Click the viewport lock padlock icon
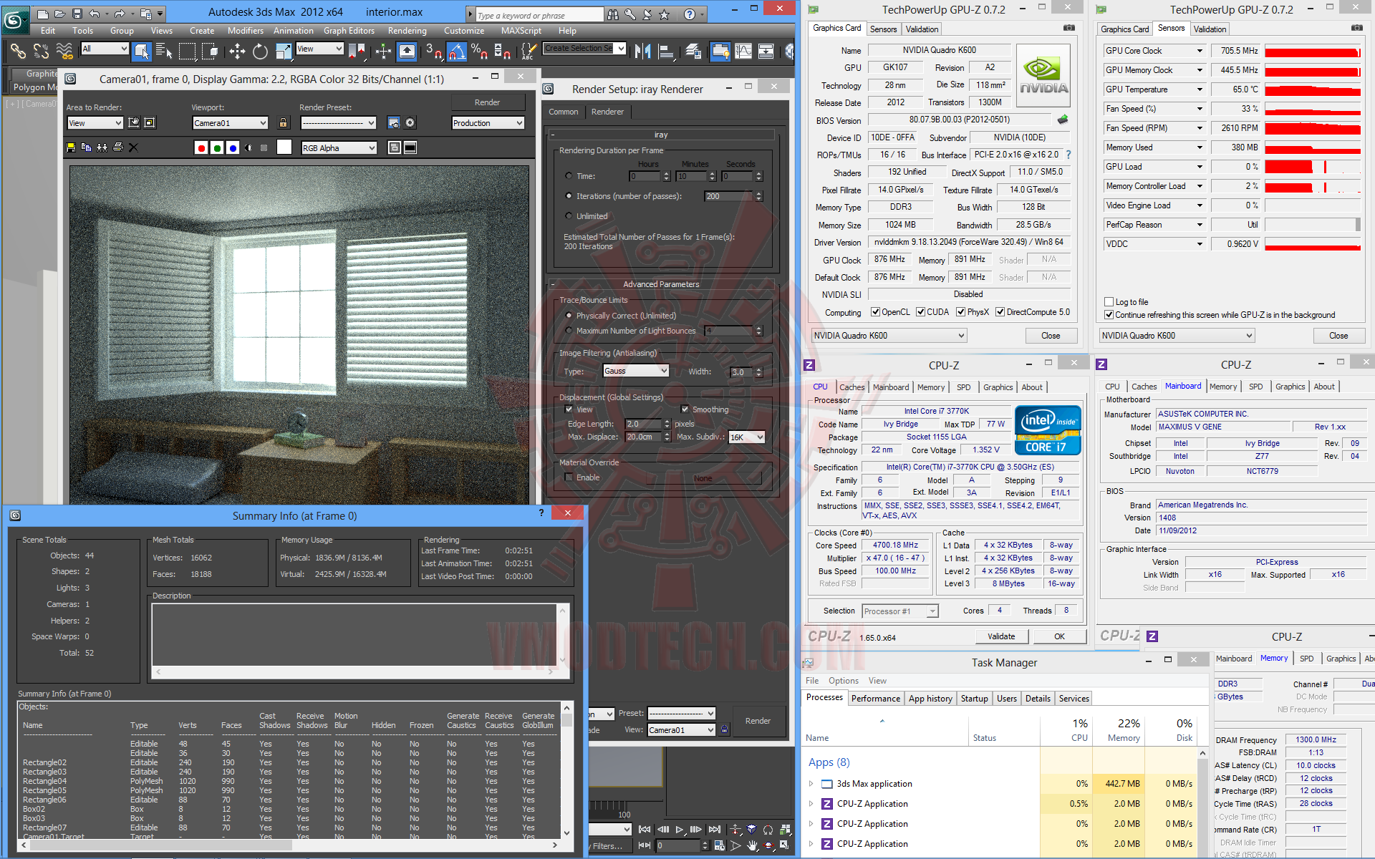This screenshot has width=1375, height=859. click(x=283, y=123)
